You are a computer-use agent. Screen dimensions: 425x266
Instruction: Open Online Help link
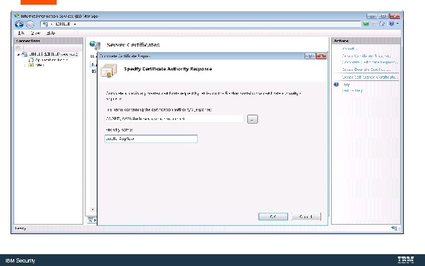coord(352,90)
